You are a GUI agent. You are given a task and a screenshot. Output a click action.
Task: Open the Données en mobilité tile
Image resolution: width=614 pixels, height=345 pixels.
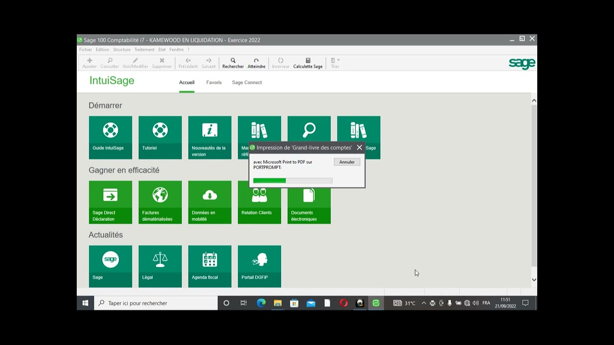coord(210,202)
